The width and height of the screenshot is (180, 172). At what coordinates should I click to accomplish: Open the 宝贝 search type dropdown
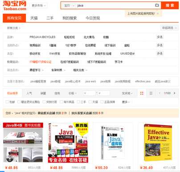[x=69, y=5]
